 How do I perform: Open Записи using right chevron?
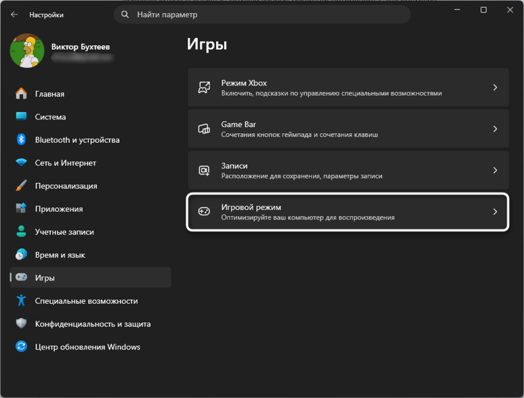pos(495,170)
